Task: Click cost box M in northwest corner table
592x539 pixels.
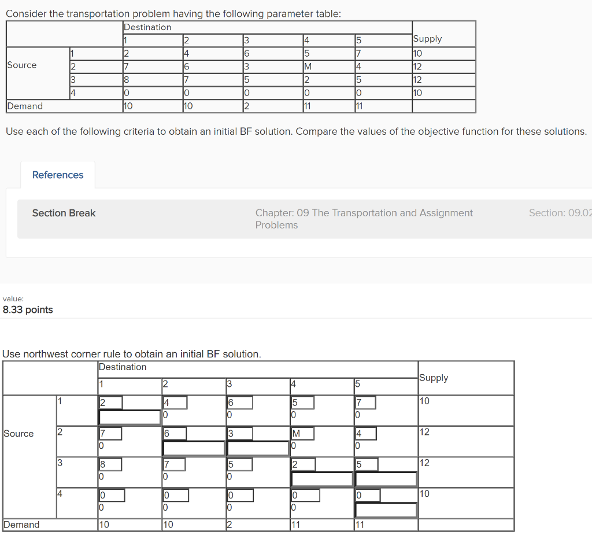Action: (302, 433)
